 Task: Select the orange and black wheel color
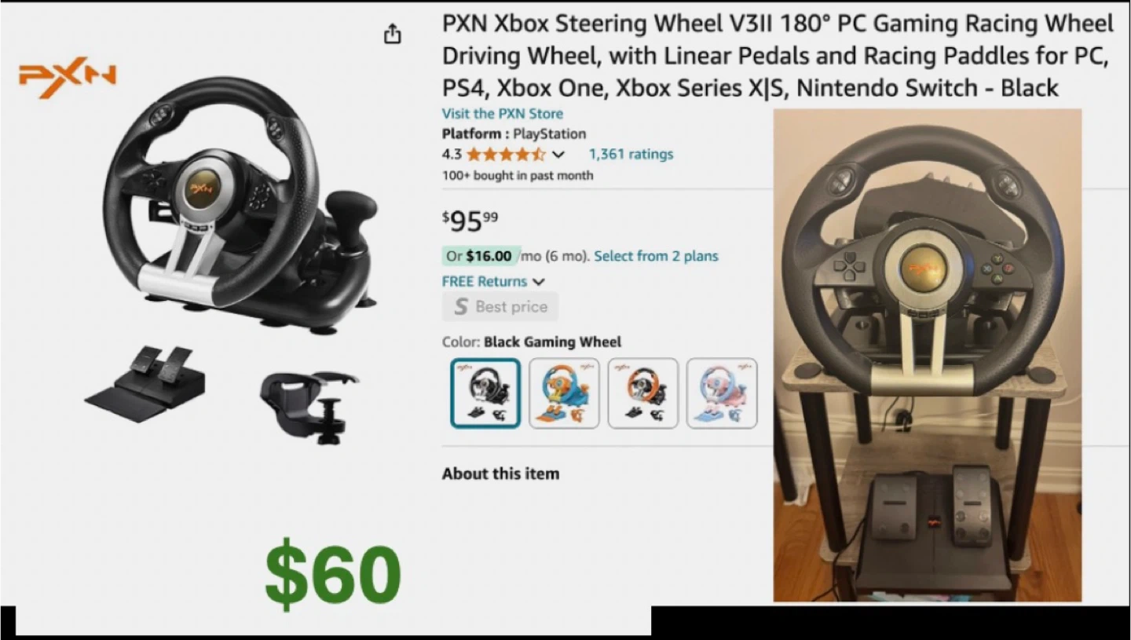tap(642, 393)
